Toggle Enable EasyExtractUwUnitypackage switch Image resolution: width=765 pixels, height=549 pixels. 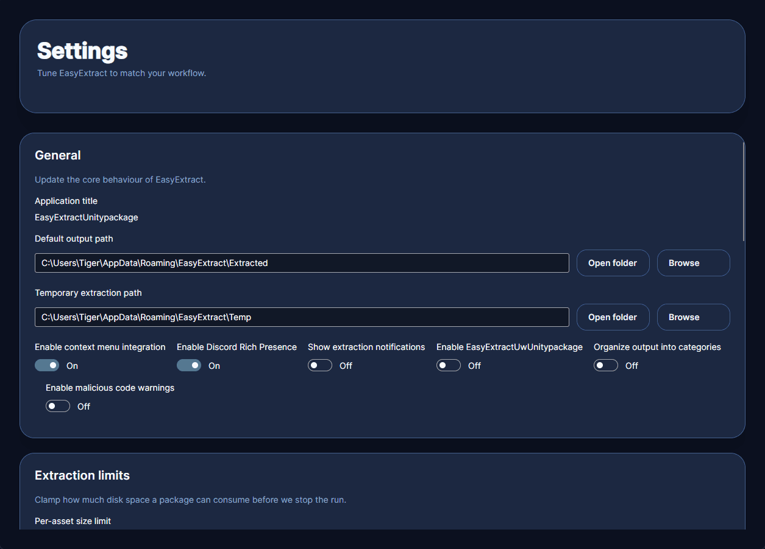(449, 365)
